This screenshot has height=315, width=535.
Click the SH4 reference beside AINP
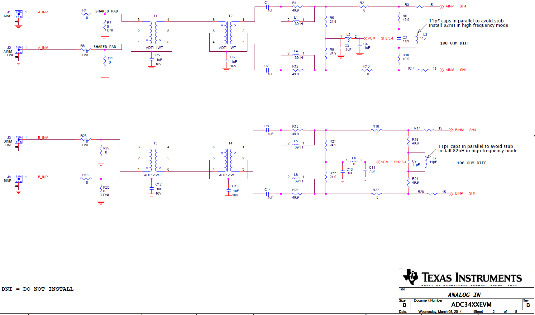pyautogui.click(x=463, y=6)
